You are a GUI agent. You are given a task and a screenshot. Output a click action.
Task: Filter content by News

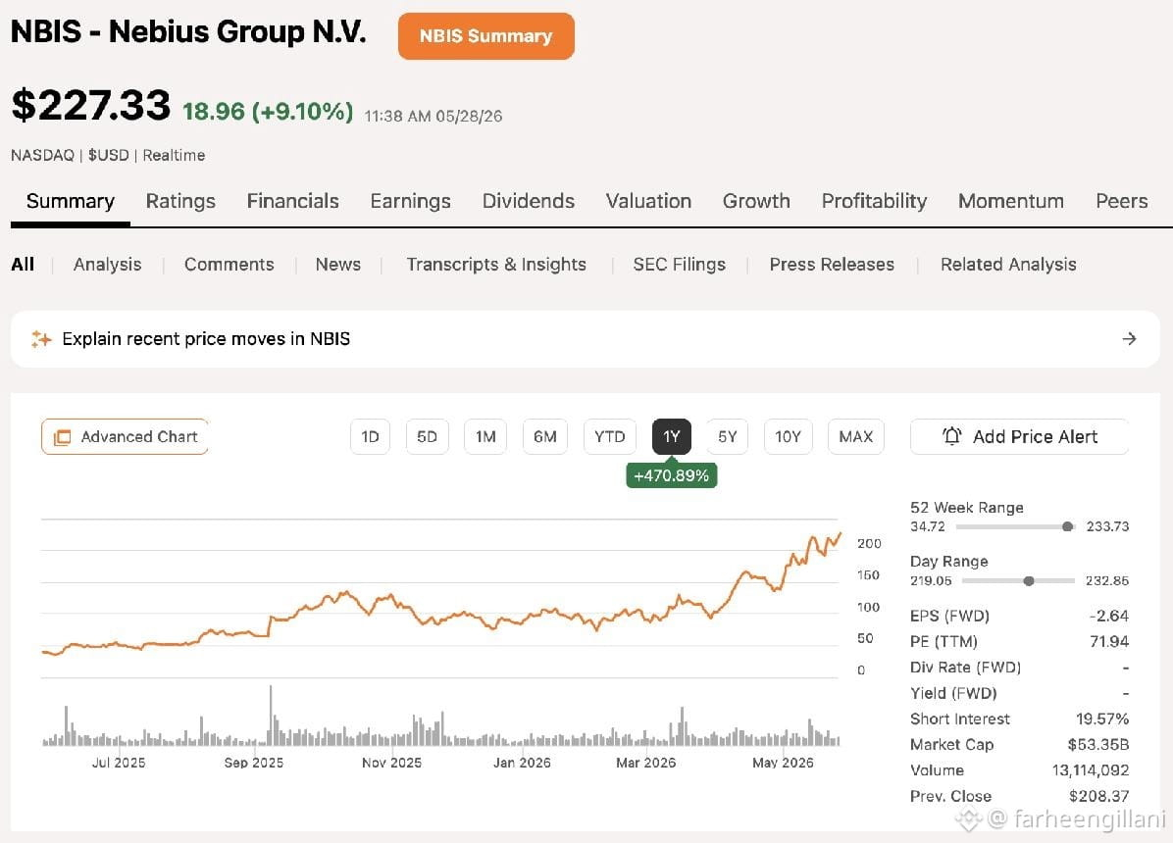(x=337, y=264)
